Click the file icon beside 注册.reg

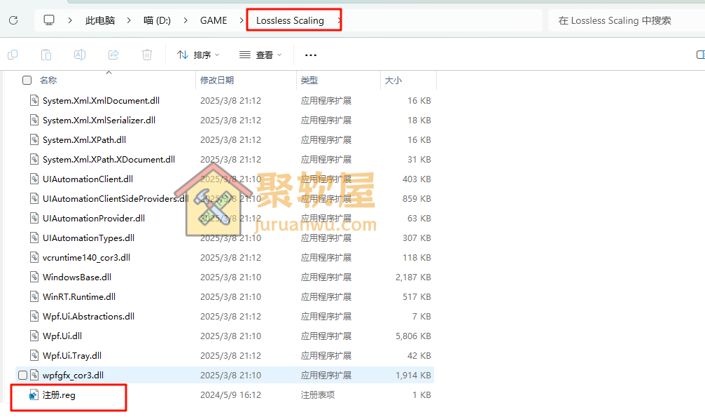pyautogui.click(x=33, y=394)
